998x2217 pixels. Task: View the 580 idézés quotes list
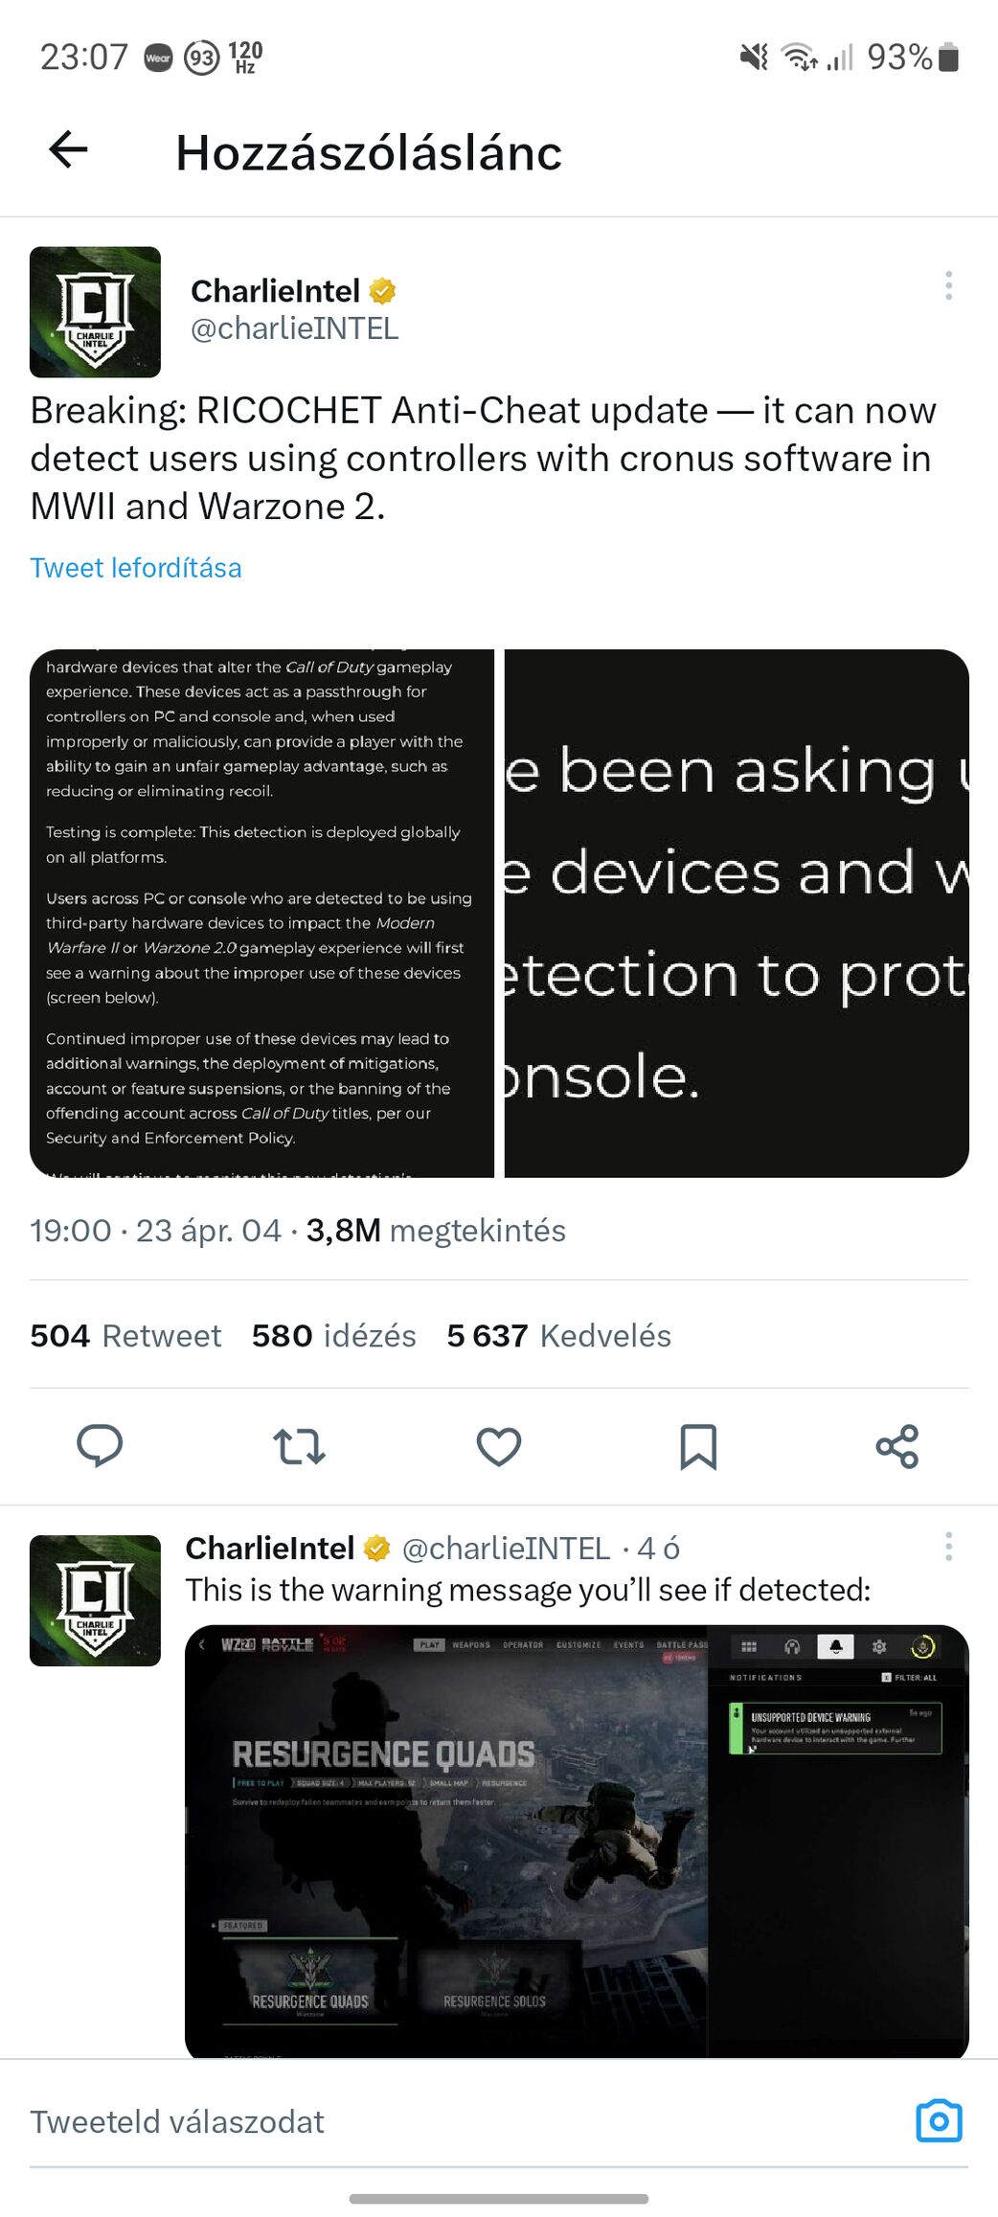[x=334, y=1335]
